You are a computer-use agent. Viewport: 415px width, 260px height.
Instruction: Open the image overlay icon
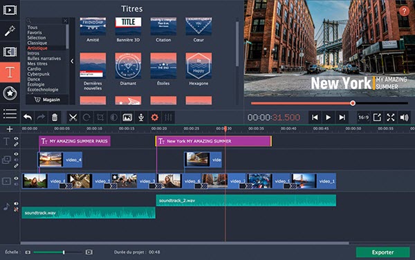coord(127,117)
